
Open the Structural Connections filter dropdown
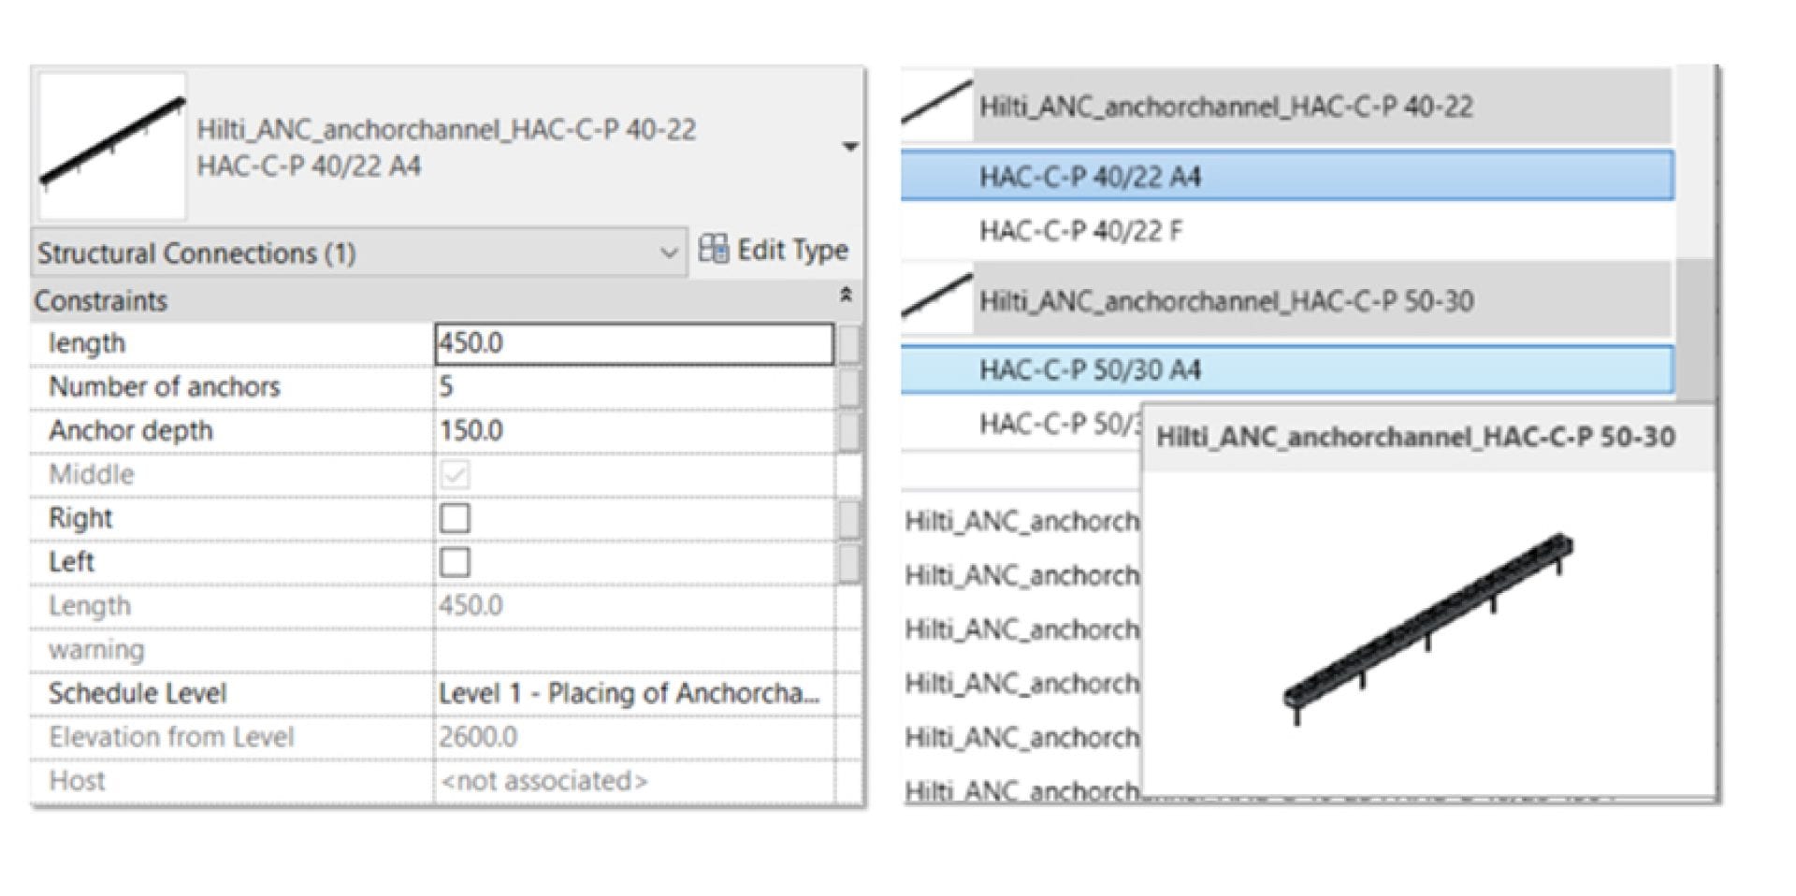668,253
